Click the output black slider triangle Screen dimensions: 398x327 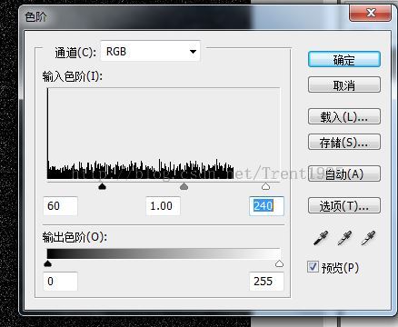(x=48, y=263)
